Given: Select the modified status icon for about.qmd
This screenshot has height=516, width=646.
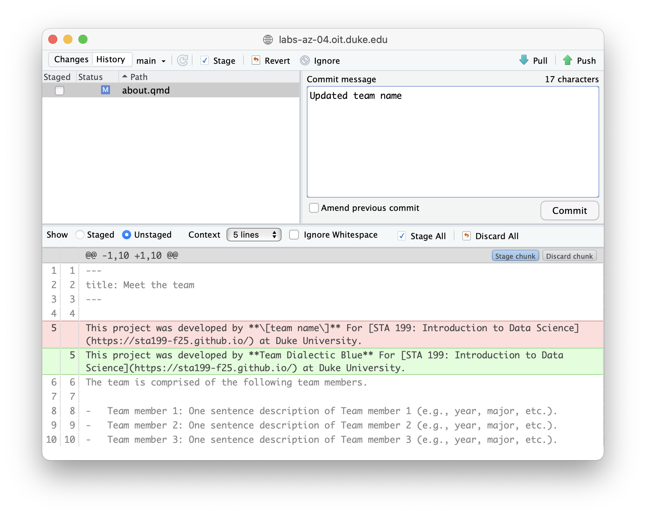Looking at the screenshot, I should tap(106, 90).
